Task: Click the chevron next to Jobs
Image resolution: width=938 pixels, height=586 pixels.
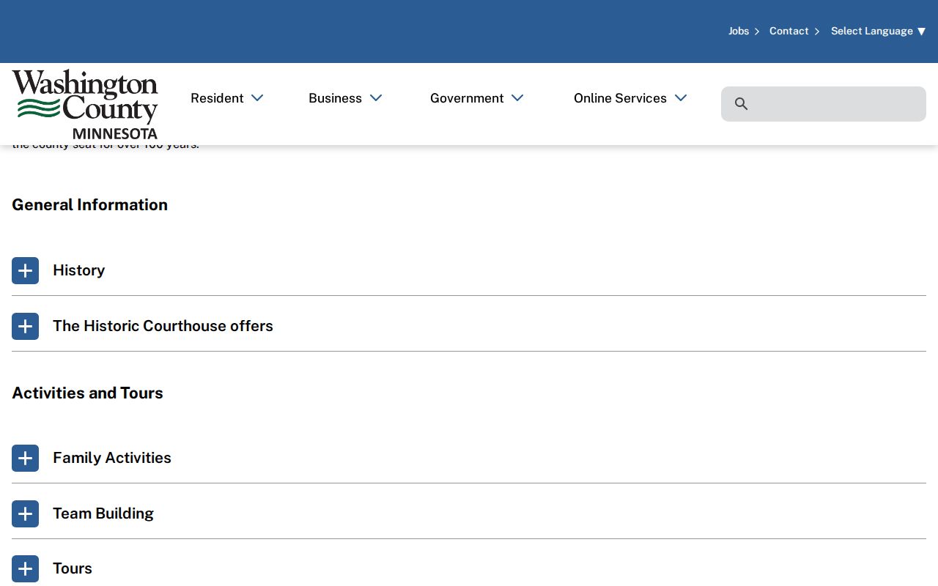Action: tap(757, 31)
